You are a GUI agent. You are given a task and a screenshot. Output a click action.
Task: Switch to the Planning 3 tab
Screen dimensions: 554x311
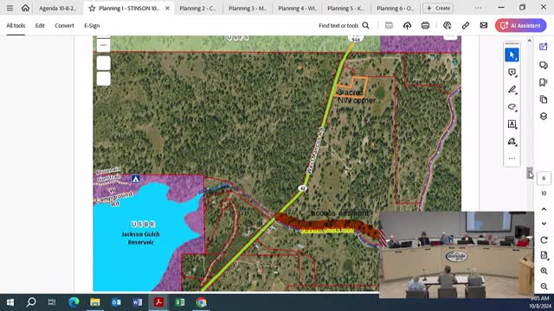(248, 8)
